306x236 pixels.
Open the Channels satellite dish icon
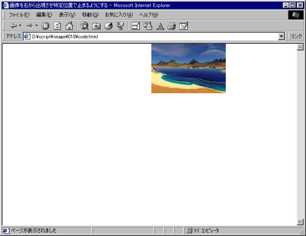120,26
